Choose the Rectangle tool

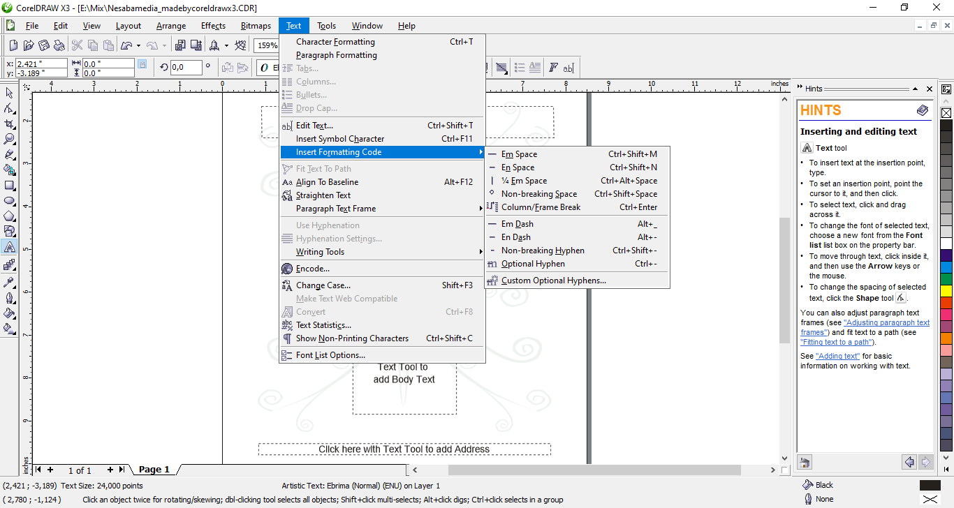click(x=9, y=186)
